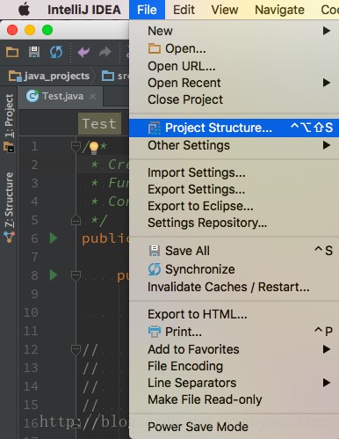Select the Test.java editor tab
Image resolution: width=339 pixels, height=439 pixels.
coord(61,96)
